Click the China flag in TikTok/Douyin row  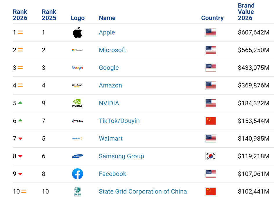(211, 121)
